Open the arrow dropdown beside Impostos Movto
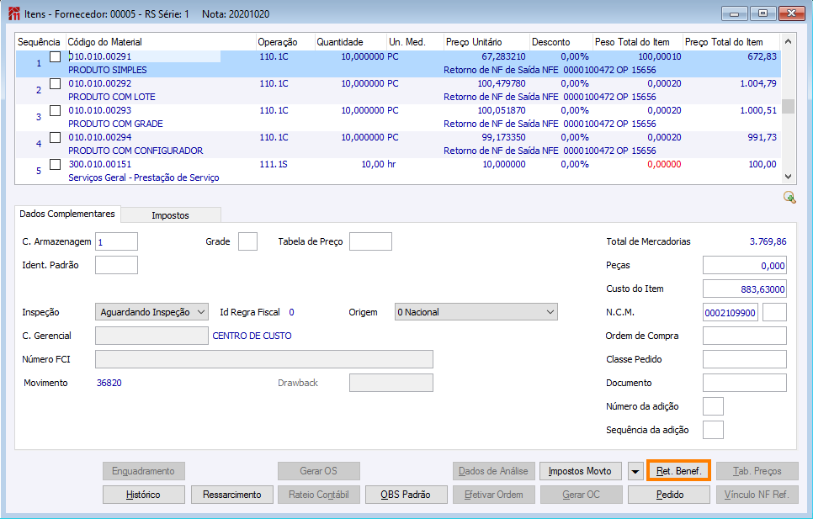The image size is (813, 519). coord(635,471)
